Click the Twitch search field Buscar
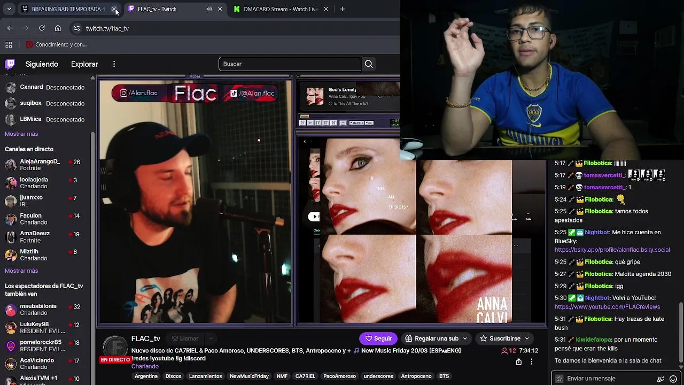The width and height of the screenshot is (684, 385). pyautogui.click(x=290, y=64)
